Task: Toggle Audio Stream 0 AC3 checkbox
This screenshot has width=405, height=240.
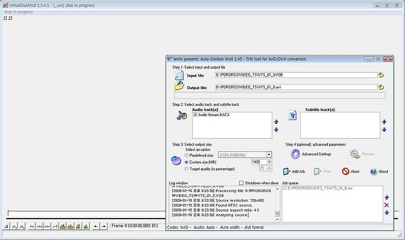Action: pyautogui.click(x=195, y=115)
